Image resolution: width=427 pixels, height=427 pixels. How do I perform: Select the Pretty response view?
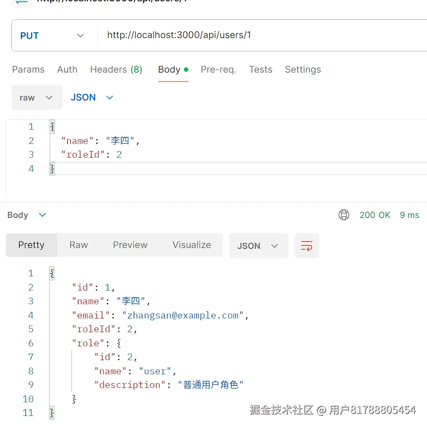31,245
